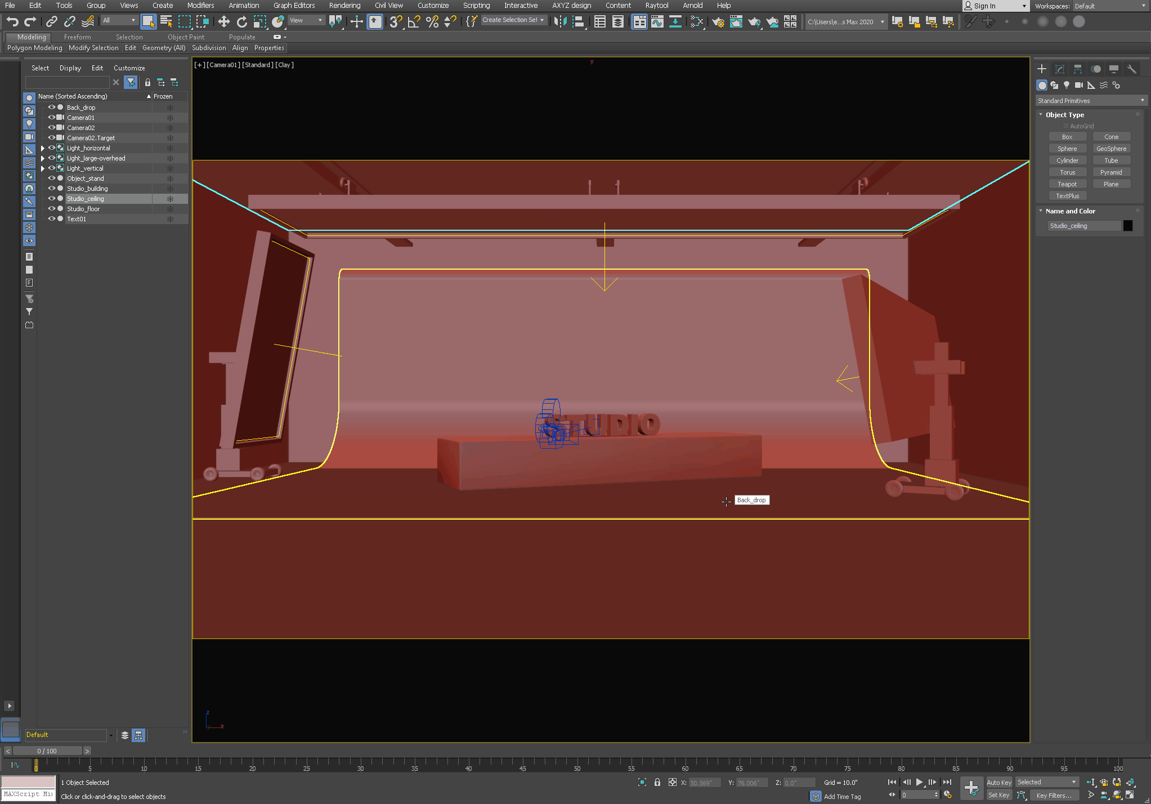
Task: Open the Modify command panel tab
Action: pos(1060,69)
